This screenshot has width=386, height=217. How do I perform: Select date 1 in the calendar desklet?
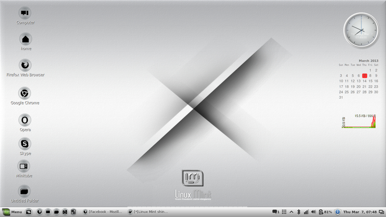(x=370, y=70)
